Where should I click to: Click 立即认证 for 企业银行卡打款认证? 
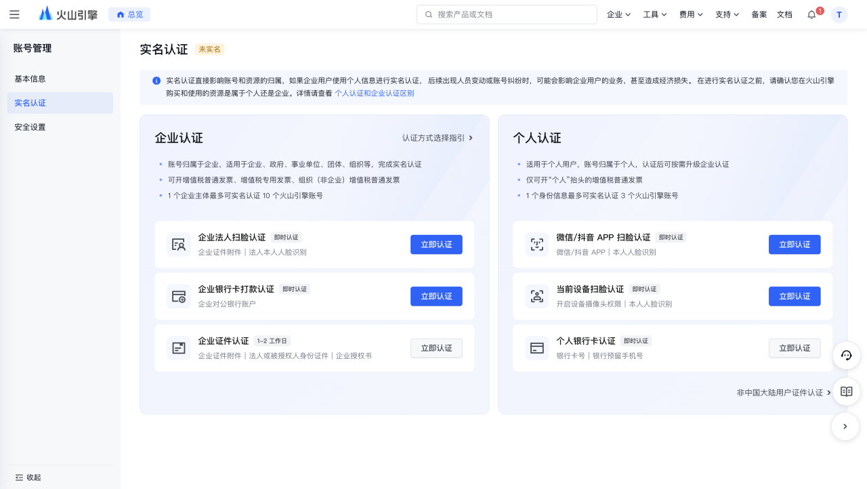click(x=436, y=296)
